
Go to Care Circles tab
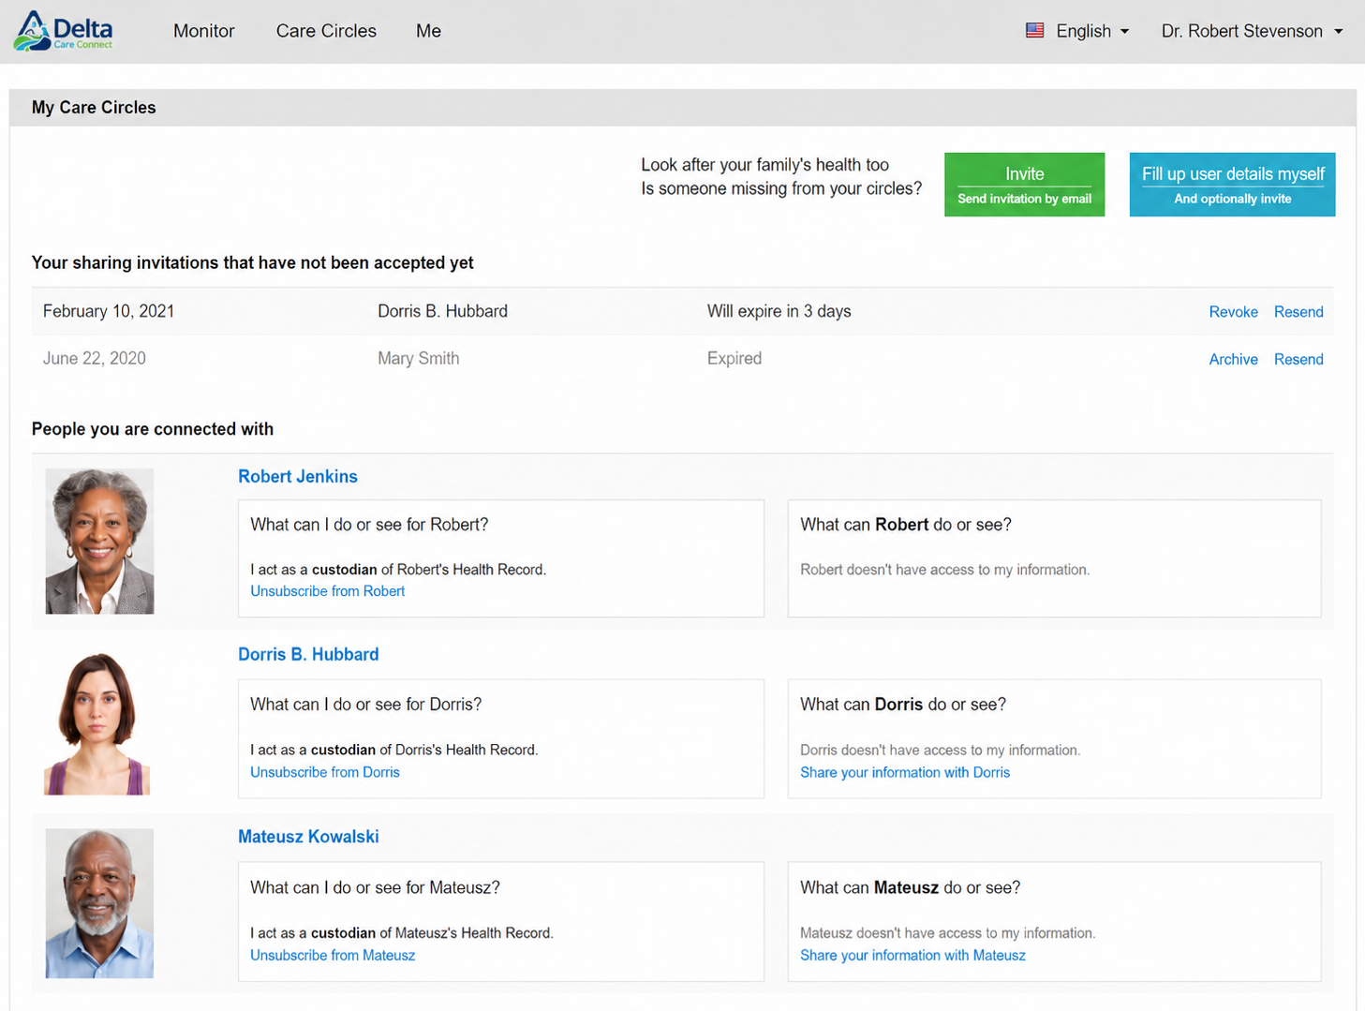pos(326,31)
